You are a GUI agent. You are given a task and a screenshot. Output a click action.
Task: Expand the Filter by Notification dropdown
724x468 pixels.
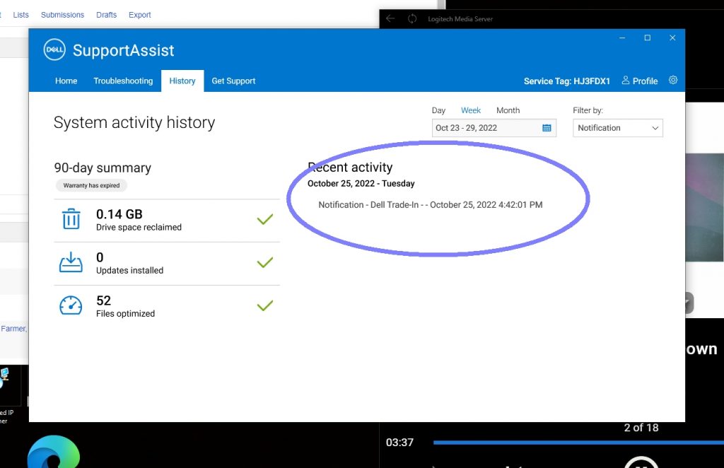(617, 128)
